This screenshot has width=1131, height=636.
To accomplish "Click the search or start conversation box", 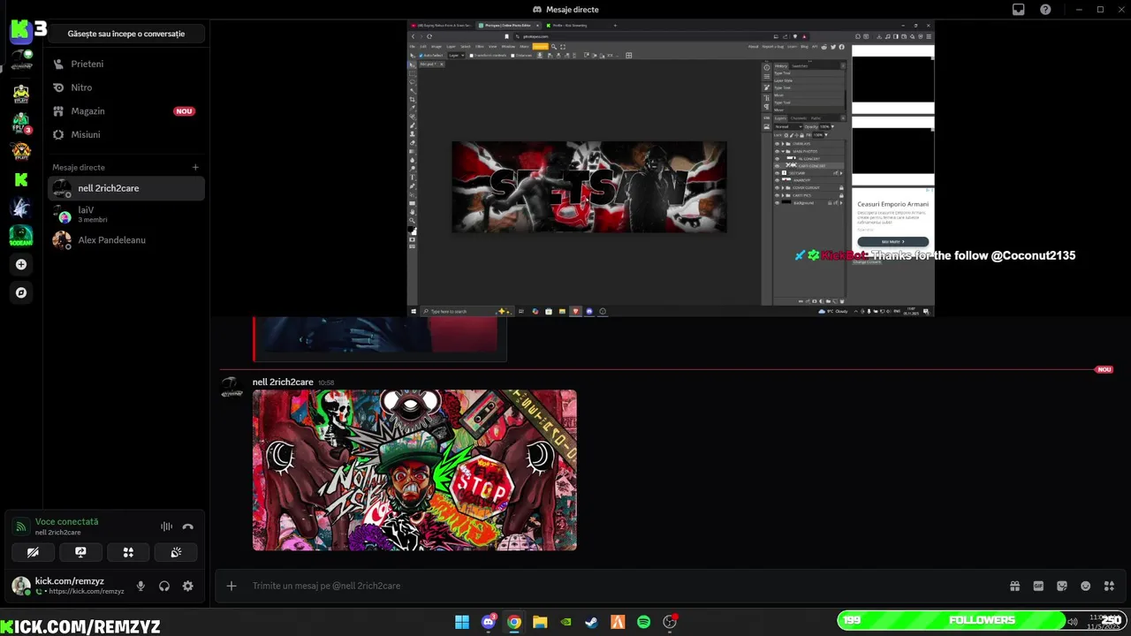I will point(126,34).
